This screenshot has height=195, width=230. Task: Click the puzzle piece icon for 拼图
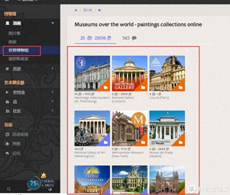pos(7,144)
